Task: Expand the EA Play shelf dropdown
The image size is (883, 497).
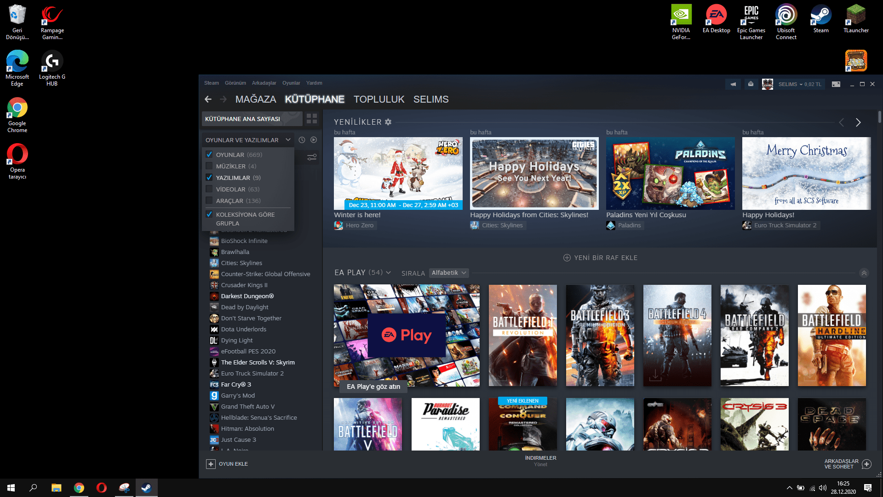Action: tap(389, 272)
